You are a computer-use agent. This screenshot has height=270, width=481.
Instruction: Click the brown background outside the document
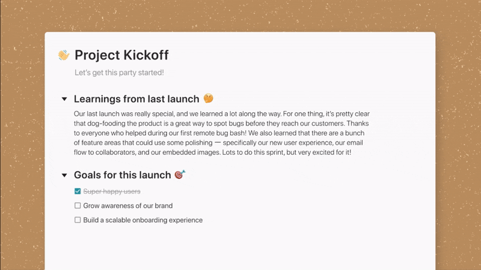(x=457, y=150)
